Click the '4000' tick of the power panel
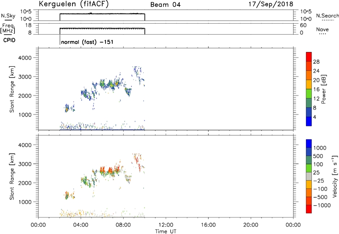This screenshot has height=234, width=339. point(25,58)
